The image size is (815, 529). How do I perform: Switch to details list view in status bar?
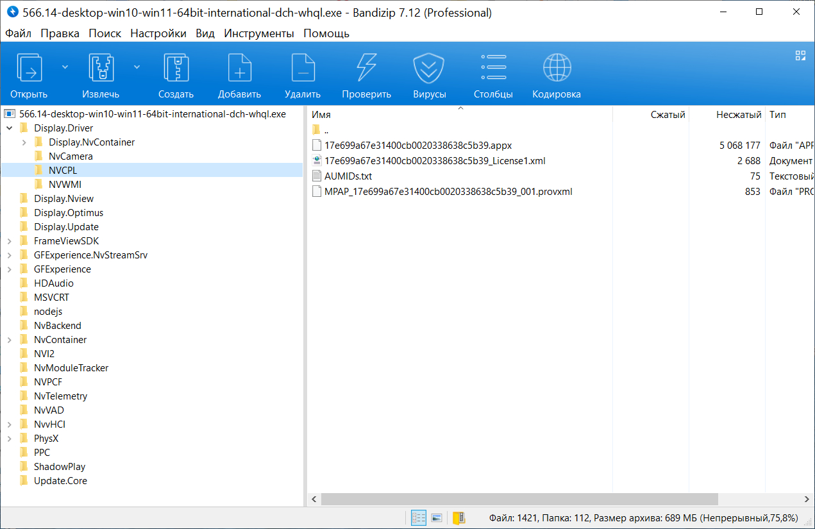pos(419,517)
